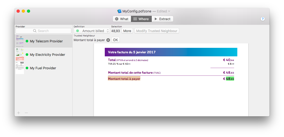Click the MyConfig.pdfzone document icon in title
The width and height of the screenshot is (284, 137).
click(x=119, y=11)
